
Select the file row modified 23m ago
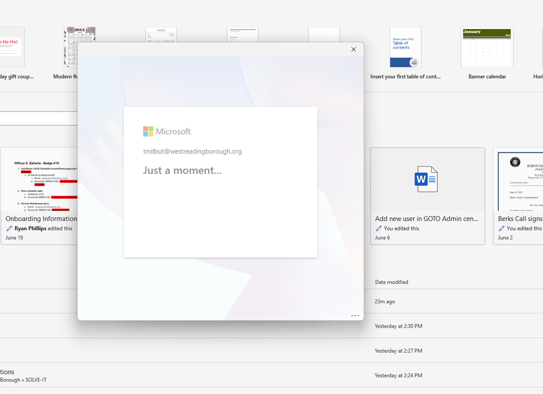tap(271, 301)
